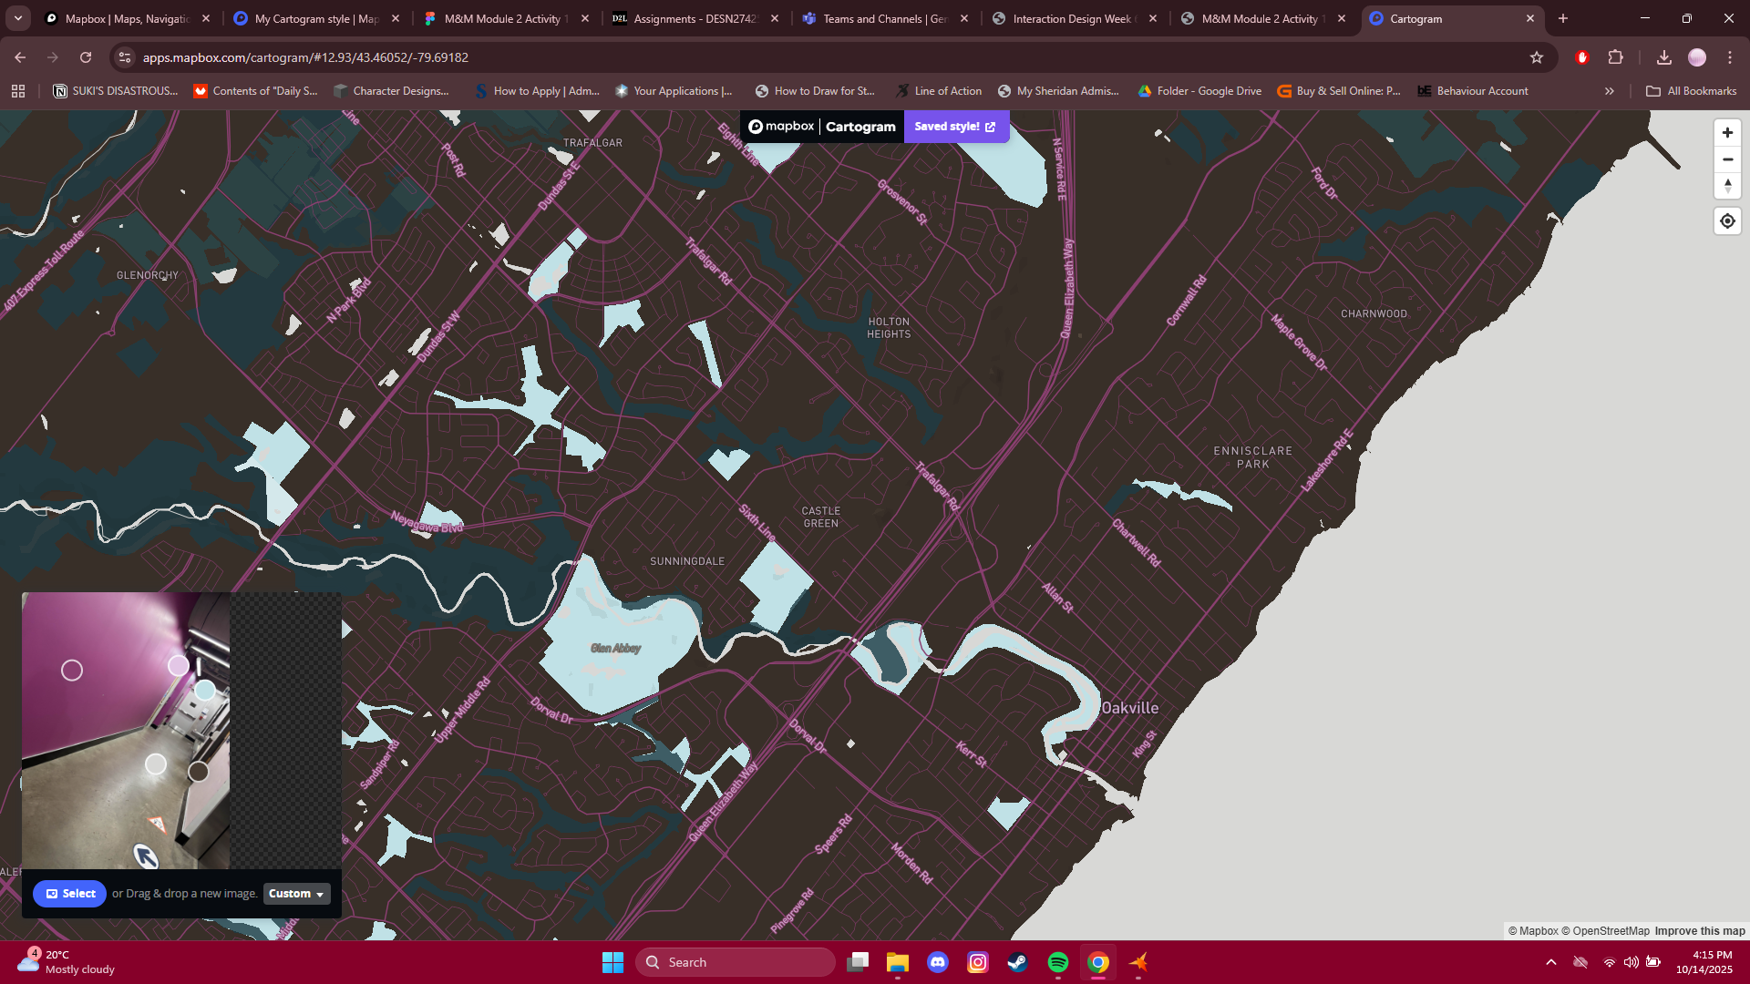Reload the page with the refresh icon
The width and height of the screenshot is (1750, 984).
tap(86, 56)
